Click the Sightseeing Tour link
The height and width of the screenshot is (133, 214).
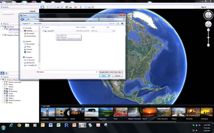14,29
